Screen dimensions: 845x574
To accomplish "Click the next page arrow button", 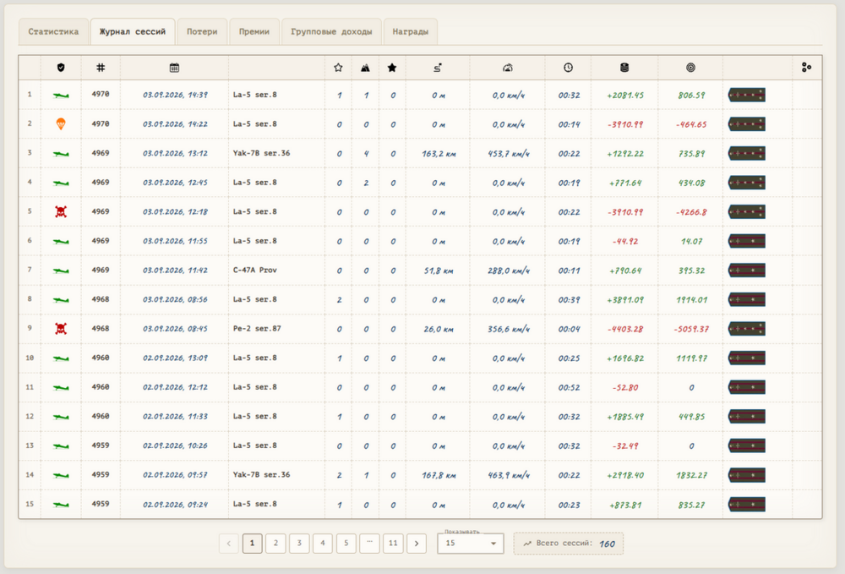I will pyautogui.click(x=417, y=544).
